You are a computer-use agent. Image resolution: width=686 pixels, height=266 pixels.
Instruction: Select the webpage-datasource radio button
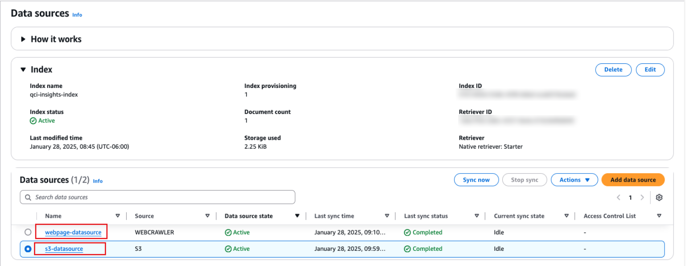click(28, 233)
